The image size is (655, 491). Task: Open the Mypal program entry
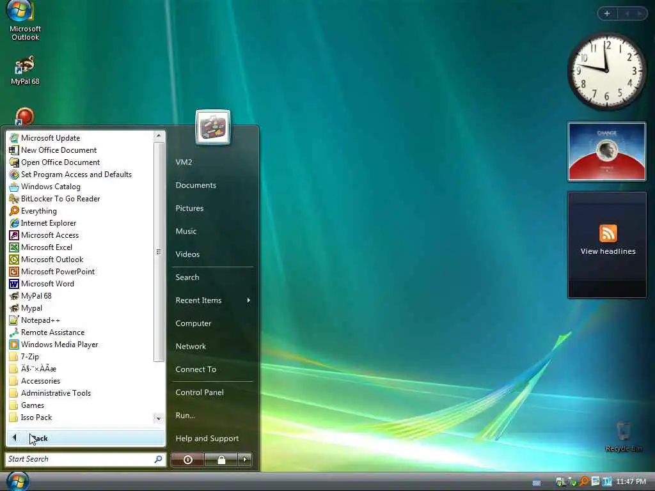(80, 308)
